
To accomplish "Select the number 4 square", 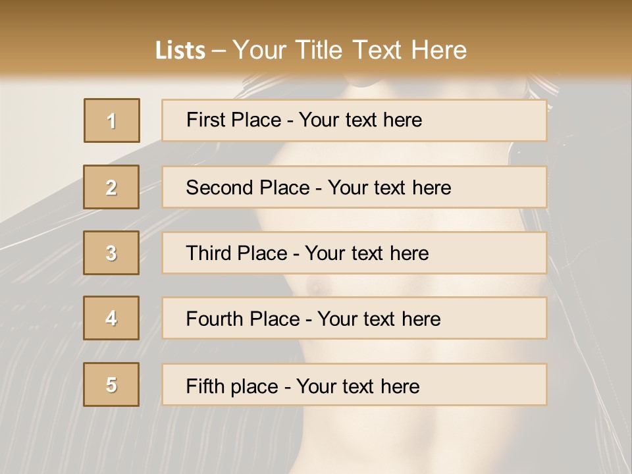I will coord(111,318).
